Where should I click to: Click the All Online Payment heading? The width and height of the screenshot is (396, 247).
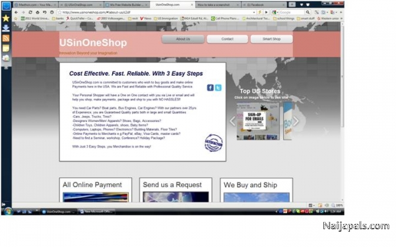point(92,184)
